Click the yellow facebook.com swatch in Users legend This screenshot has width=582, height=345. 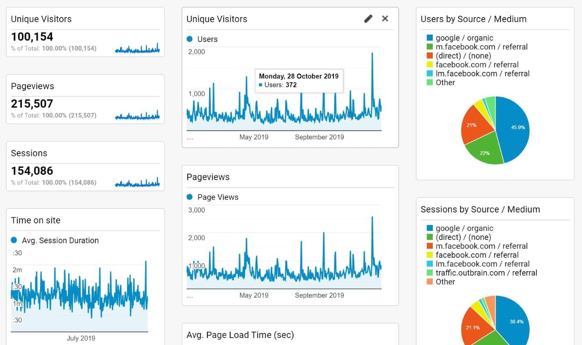430,65
